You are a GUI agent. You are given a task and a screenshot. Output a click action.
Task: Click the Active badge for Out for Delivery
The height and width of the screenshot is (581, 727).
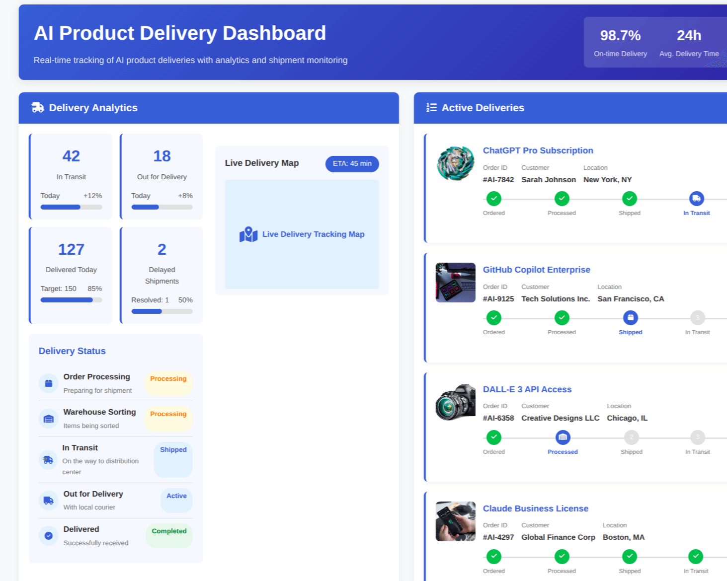point(176,501)
